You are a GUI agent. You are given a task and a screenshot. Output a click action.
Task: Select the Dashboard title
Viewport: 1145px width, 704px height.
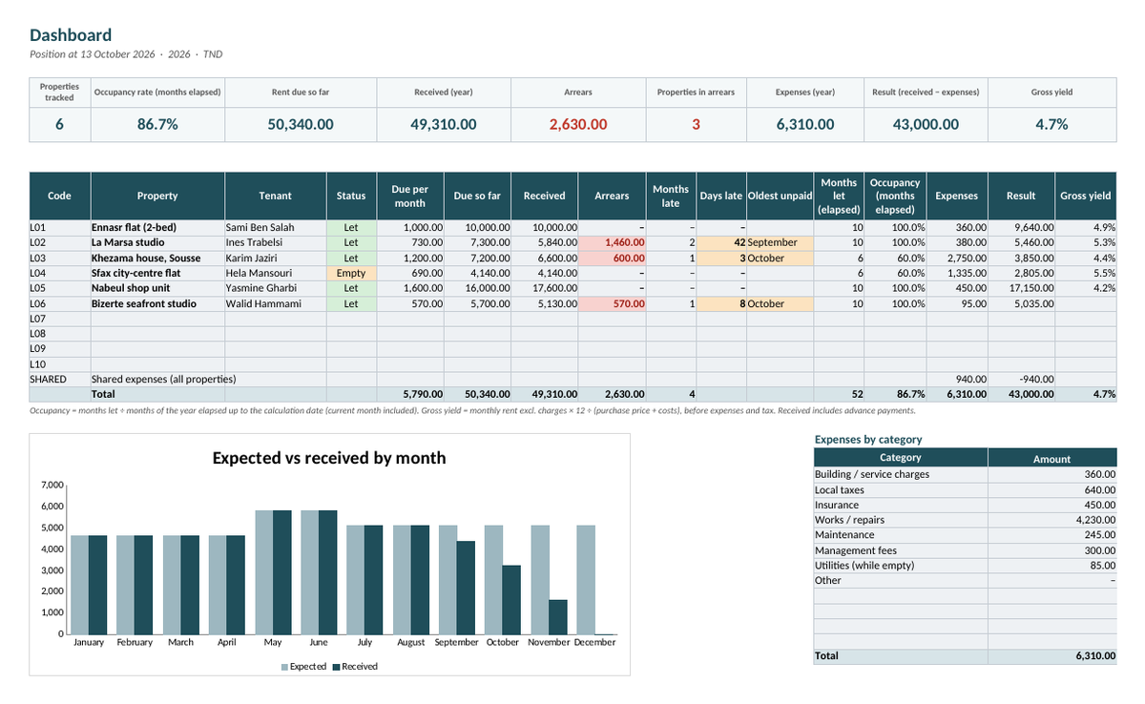click(71, 35)
